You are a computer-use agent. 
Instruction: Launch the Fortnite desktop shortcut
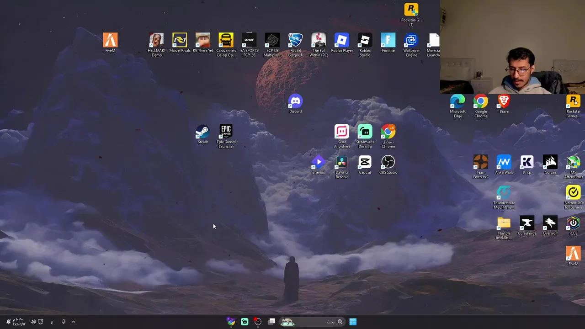pos(388,42)
